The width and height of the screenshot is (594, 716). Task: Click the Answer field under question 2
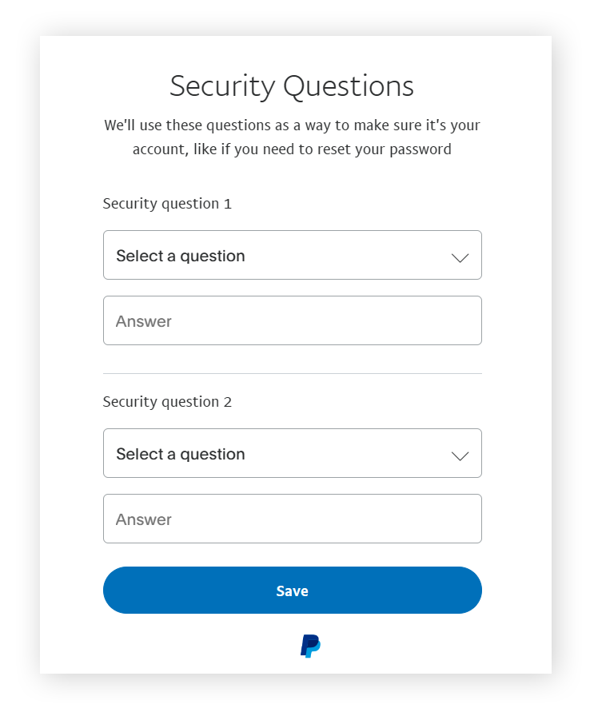(x=292, y=519)
